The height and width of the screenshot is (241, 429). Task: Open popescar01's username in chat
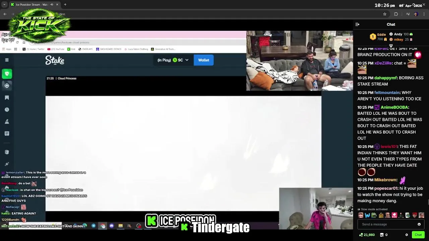[386, 188]
